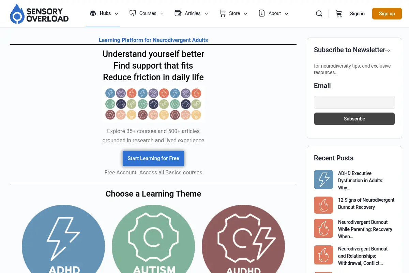
Task: Expand the Hubs dropdown menu
Action: coord(104,14)
